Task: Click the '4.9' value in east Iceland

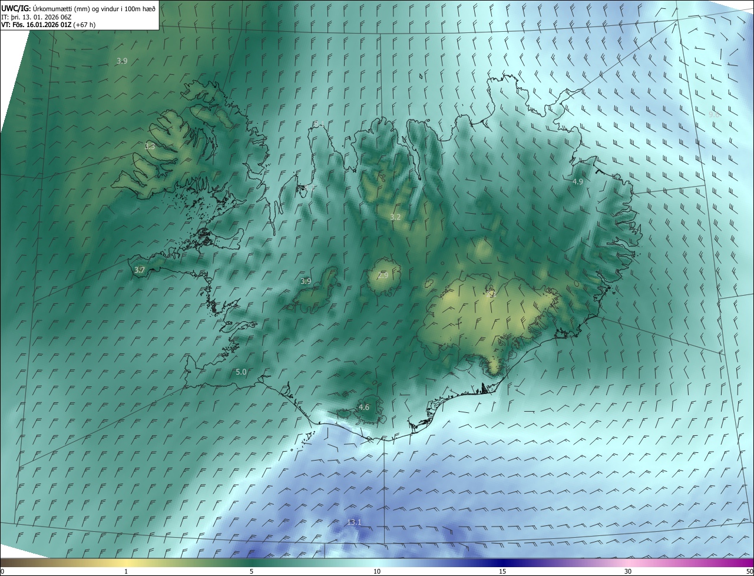Action: click(x=578, y=182)
